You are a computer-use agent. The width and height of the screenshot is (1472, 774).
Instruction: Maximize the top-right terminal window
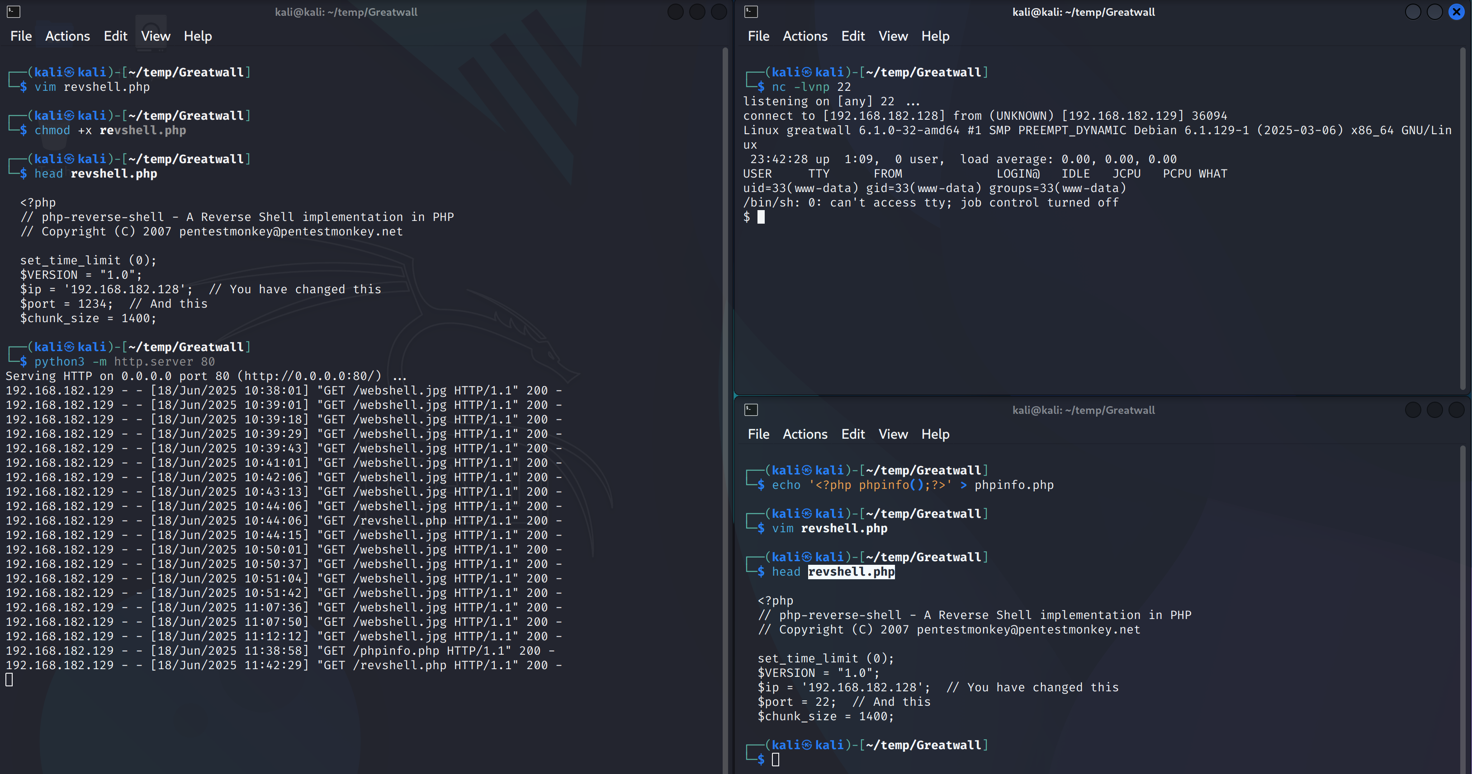[1434, 11]
